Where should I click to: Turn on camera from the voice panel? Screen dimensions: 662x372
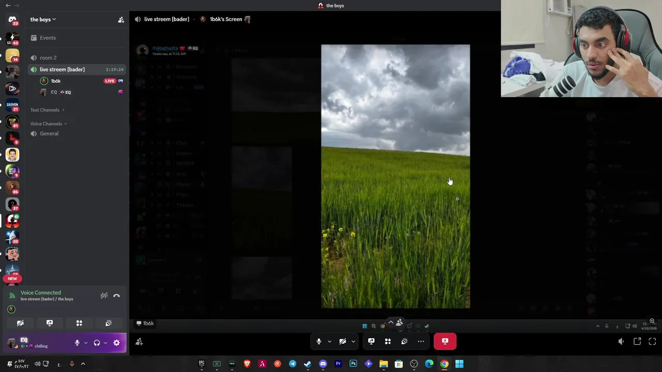point(20,323)
